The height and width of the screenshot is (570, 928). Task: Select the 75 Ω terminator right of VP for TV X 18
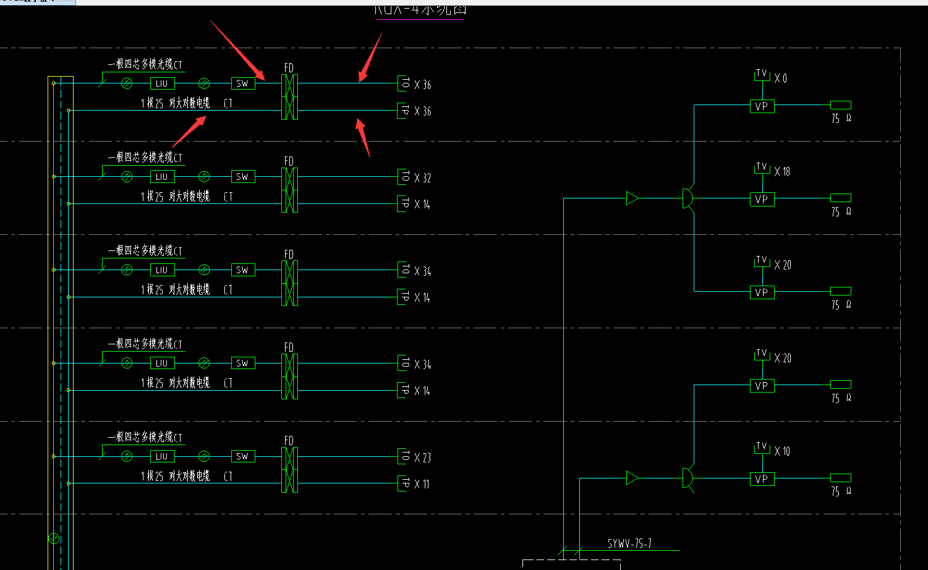(841, 198)
